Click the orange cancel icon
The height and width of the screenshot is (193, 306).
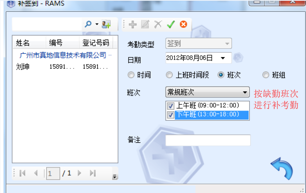point(183,25)
